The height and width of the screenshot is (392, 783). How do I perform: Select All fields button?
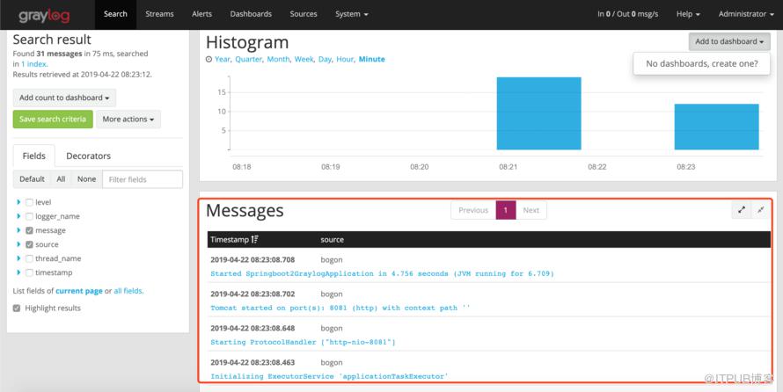pos(61,179)
